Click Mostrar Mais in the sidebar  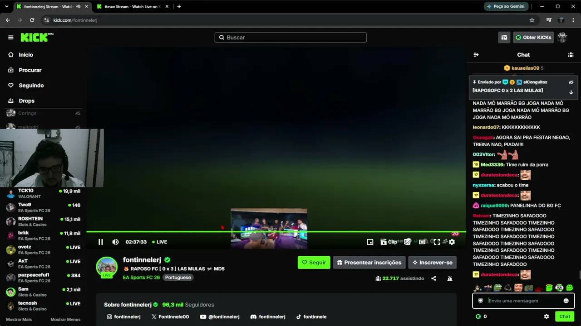[x=19, y=320]
